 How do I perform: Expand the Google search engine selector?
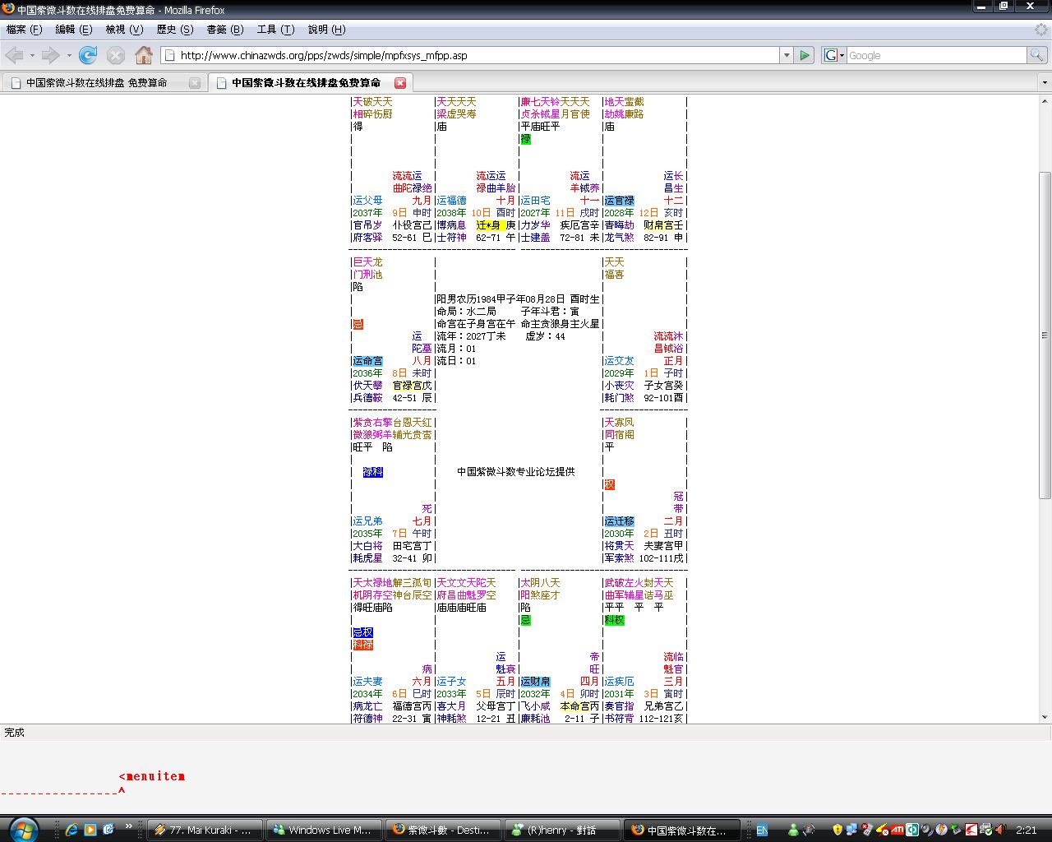[833, 55]
